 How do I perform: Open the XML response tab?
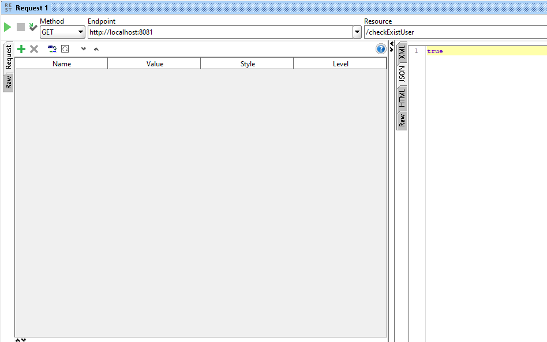tap(402, 52)
